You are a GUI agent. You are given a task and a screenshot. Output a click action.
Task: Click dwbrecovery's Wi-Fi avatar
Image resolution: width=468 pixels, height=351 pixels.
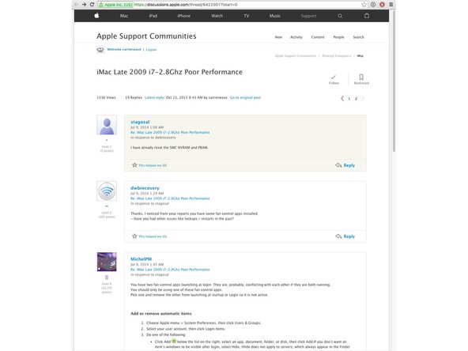107,191
